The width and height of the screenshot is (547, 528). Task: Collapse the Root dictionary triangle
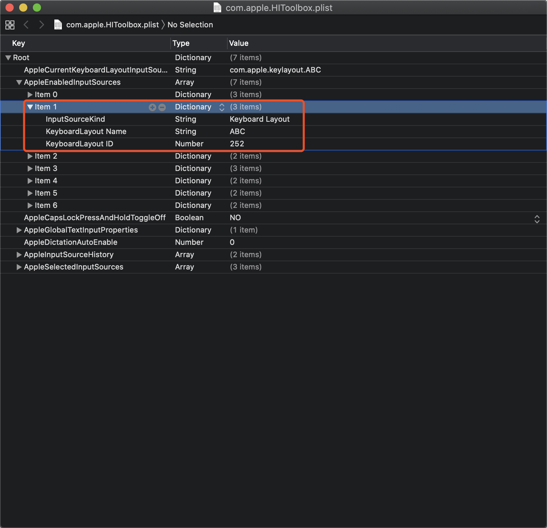point(8,58)
